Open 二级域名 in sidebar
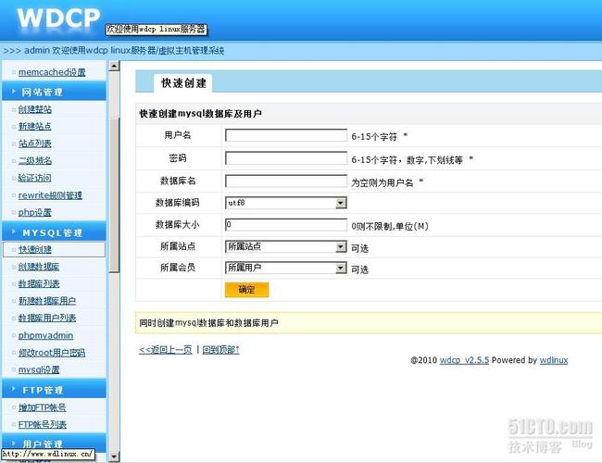Viewport: 602px width, 463px height. (35, 160)
